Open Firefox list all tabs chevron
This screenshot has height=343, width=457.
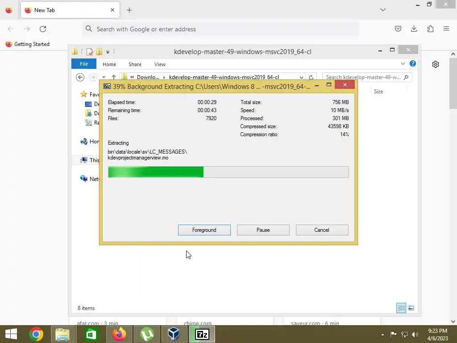(x=383, y=10)
